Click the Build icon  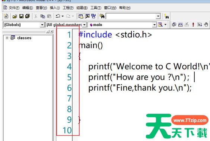coord(181,25)
